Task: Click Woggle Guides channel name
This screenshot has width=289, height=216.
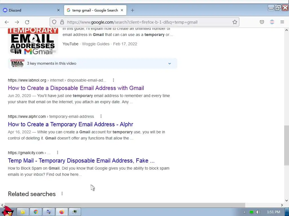Action: (x=96, y=44)
